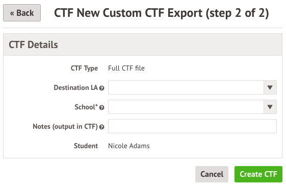Click the Cancel button
This screenshot has height=186, width=286.
pos(212,174)
